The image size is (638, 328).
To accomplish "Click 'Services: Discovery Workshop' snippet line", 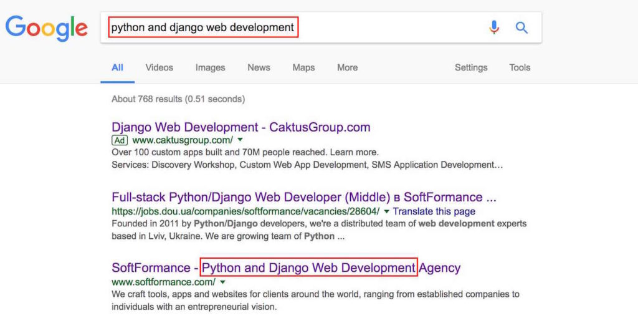I will tap(307, 165).
